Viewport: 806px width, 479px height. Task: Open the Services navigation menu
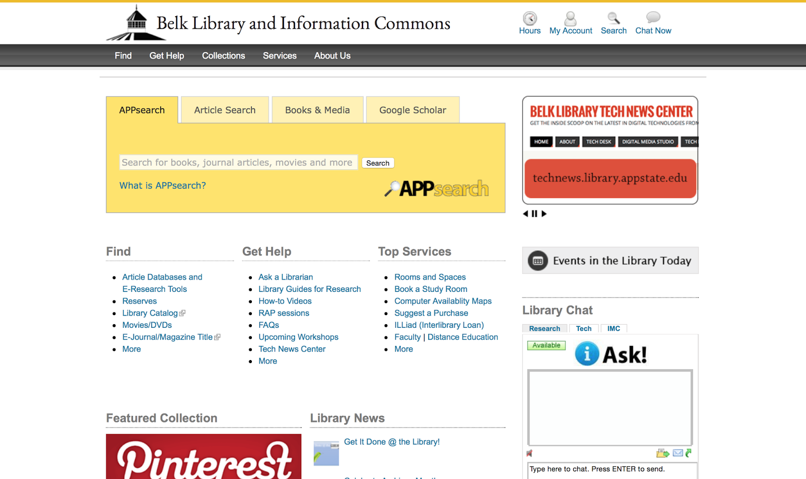click(x=280, y=55)
